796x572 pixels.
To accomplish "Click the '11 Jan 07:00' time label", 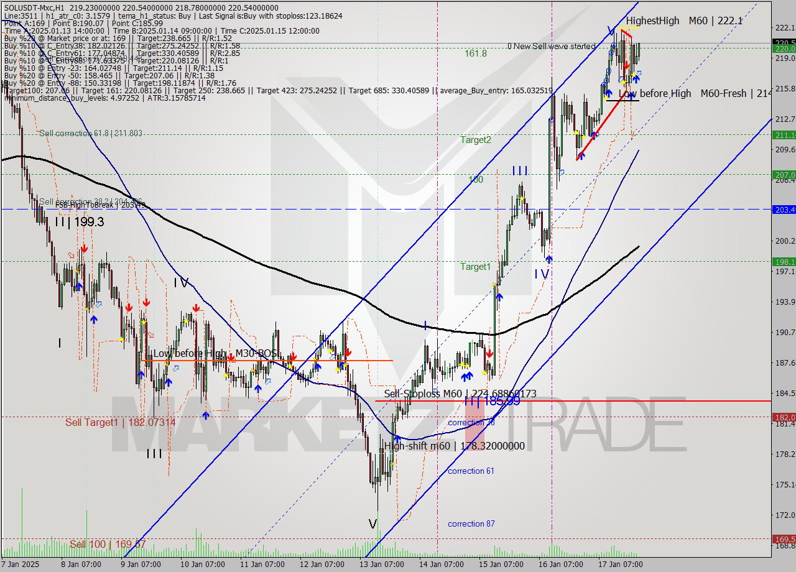I will point(262,565).
